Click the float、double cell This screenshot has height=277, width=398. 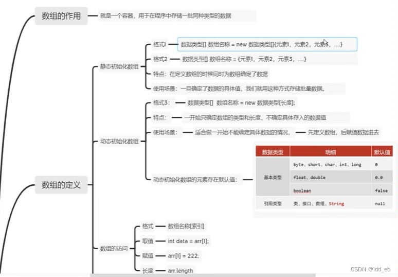331,177
